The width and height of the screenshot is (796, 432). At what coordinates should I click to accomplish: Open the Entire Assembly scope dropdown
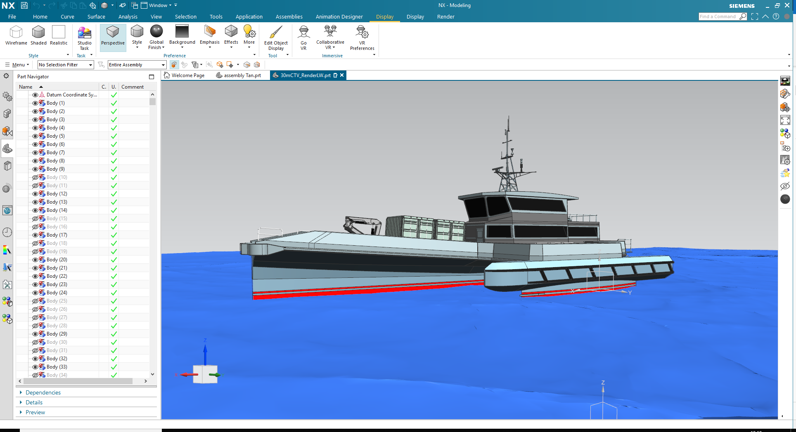tap(137, 65)
